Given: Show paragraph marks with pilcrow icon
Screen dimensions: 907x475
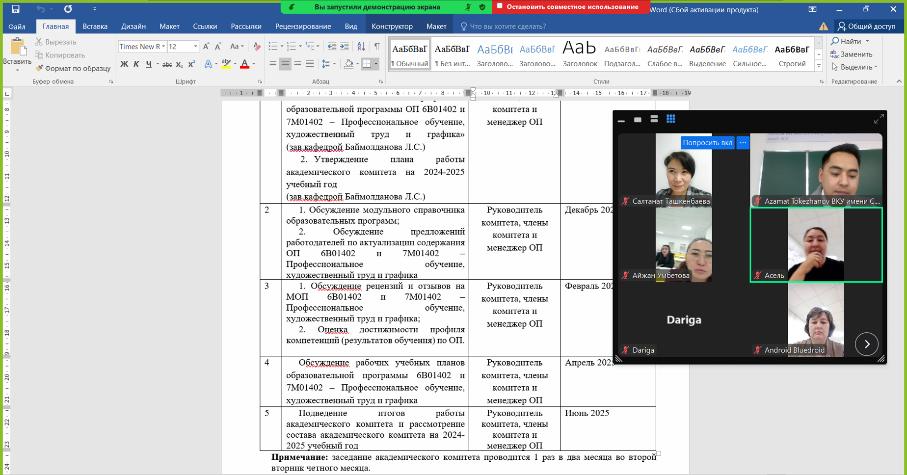Looking at the screenshot, I should 376,46.
